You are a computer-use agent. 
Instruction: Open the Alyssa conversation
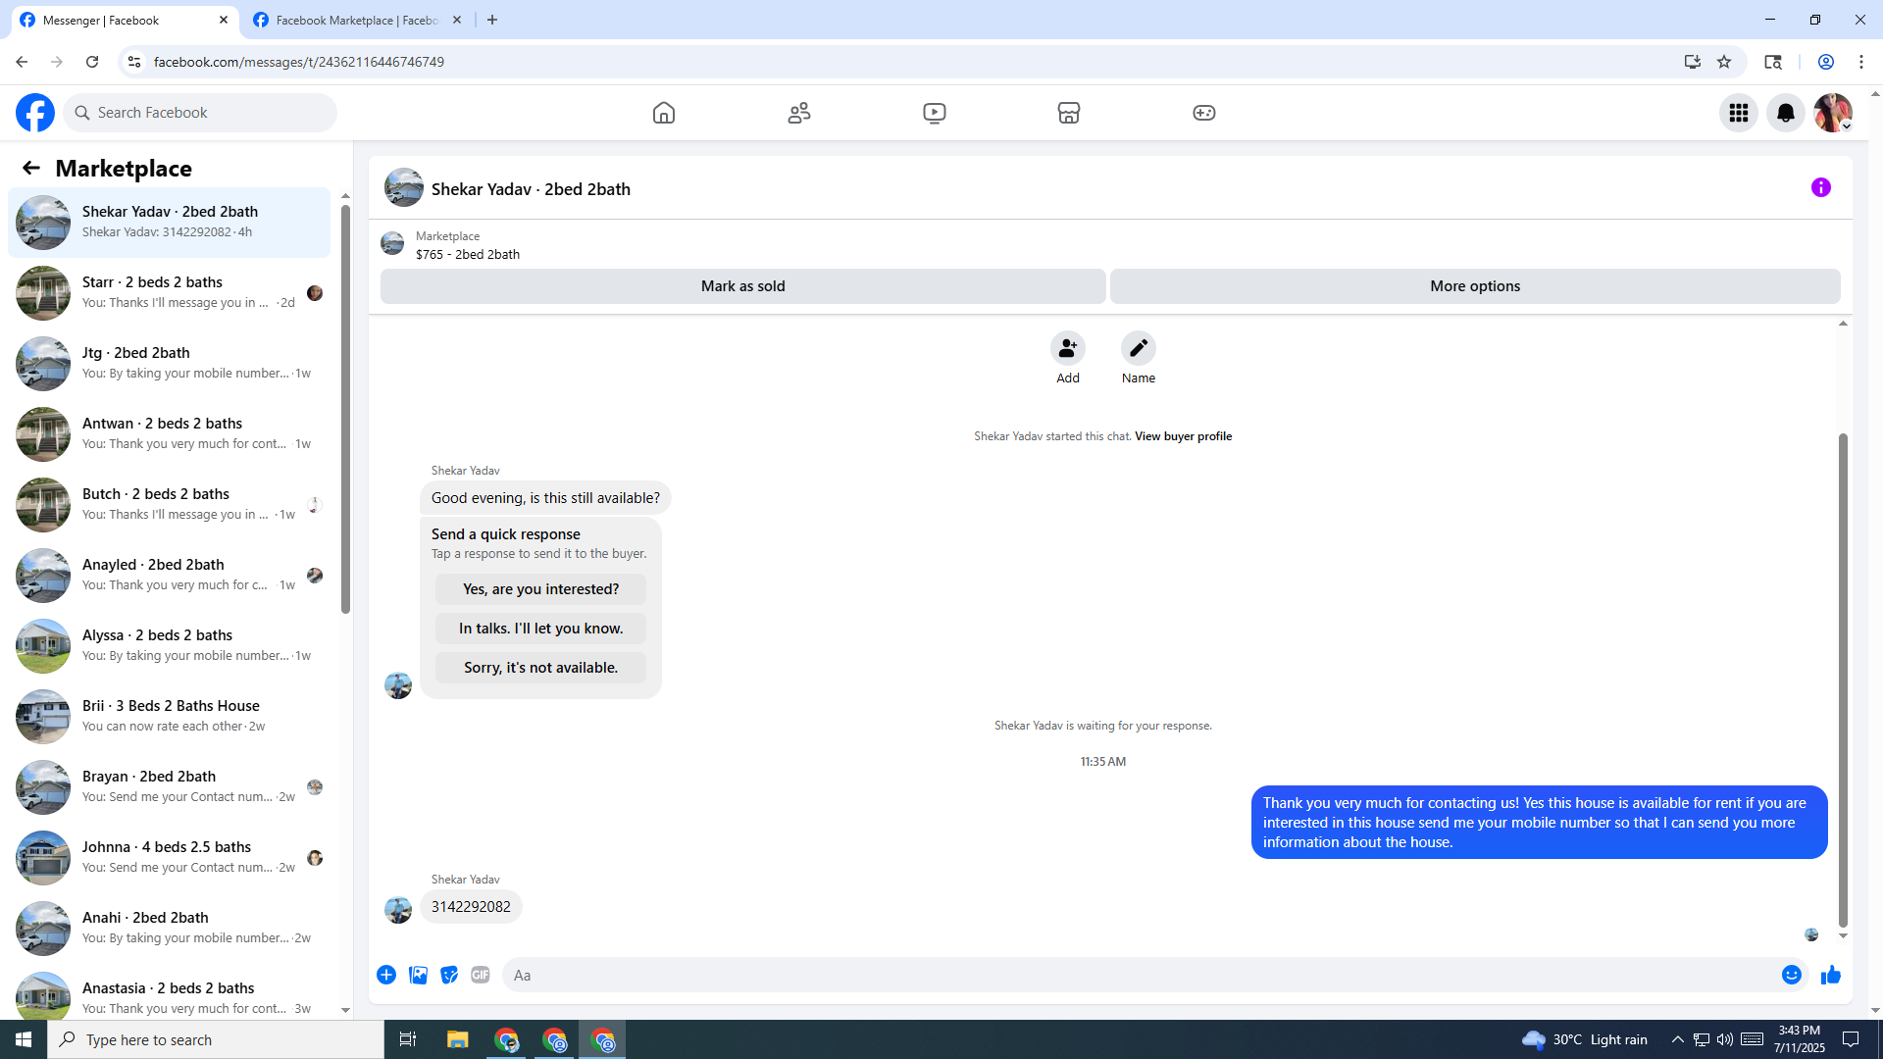point(170,646)
